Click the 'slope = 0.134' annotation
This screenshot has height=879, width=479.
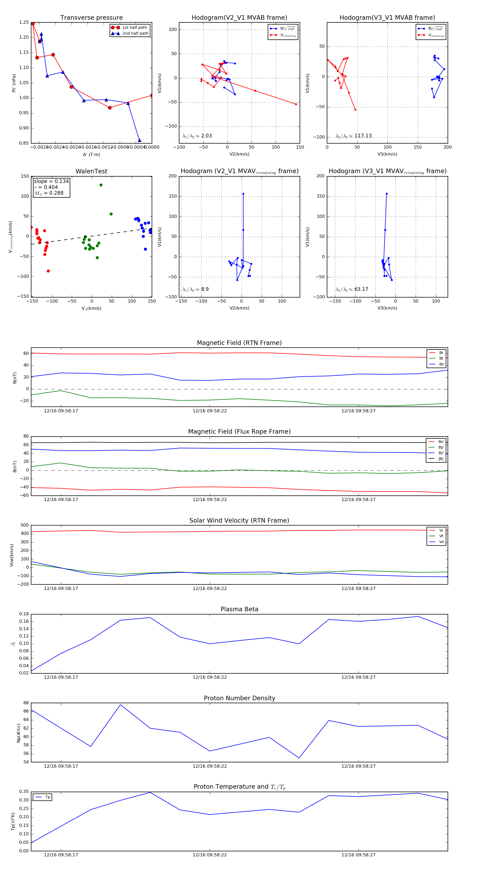click(x=51, y=181)
